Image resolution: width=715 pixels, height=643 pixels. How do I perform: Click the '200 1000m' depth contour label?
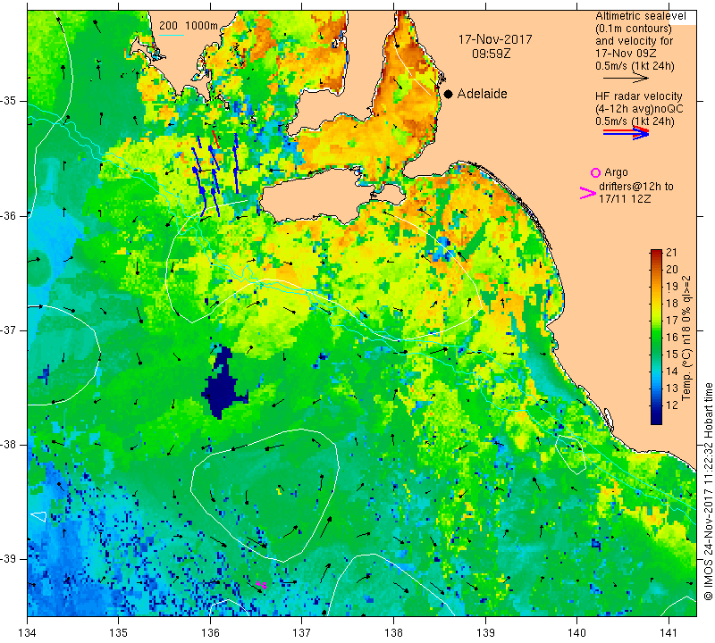pos(189,26)
